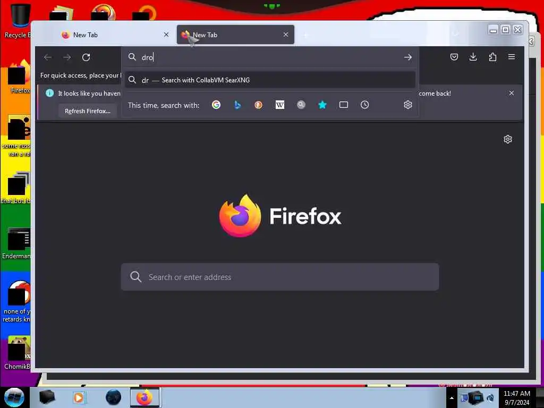Click 'This time, search with:' label
The width and height of the screenshot is (544, 408).
pos(164,105)
